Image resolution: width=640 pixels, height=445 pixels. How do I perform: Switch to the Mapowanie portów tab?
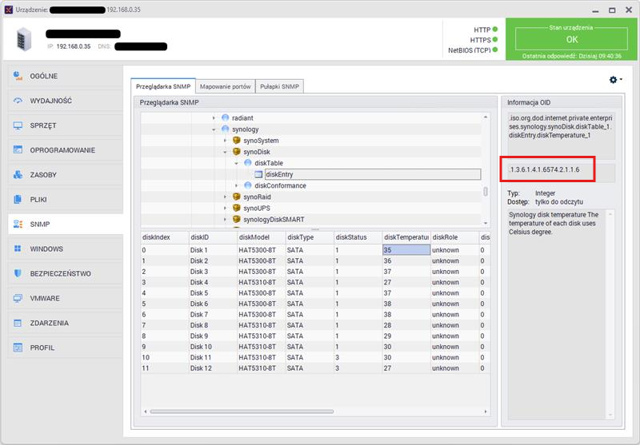pos(226,86)
